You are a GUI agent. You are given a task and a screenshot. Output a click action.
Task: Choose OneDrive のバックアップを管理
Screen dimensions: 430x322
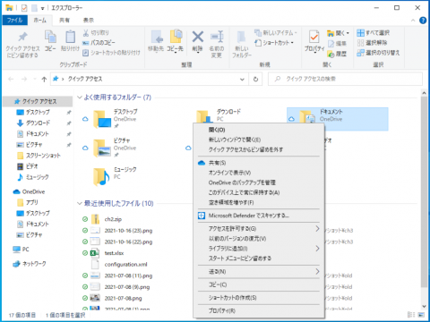(259, 182)
